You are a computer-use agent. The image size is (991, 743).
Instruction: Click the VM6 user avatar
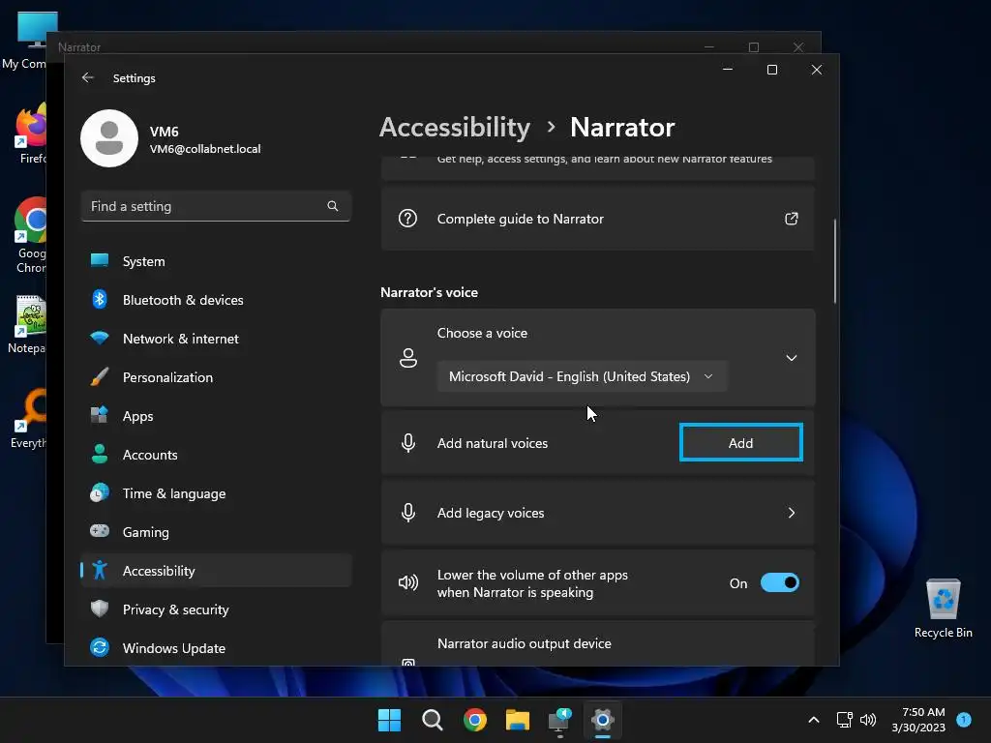click(x=109, y=138)
